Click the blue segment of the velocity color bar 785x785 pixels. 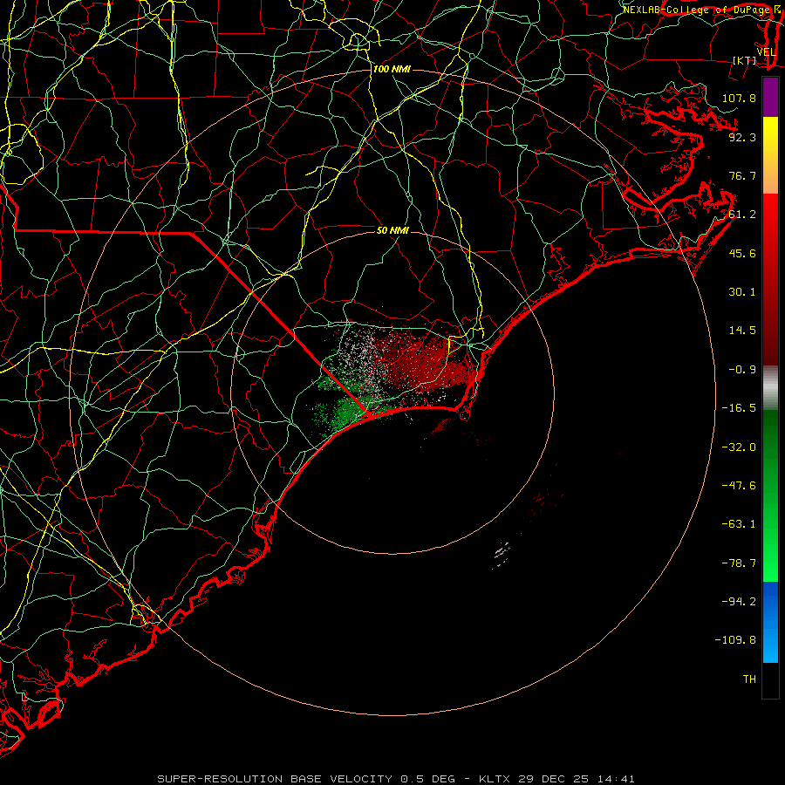click(770, 622)
